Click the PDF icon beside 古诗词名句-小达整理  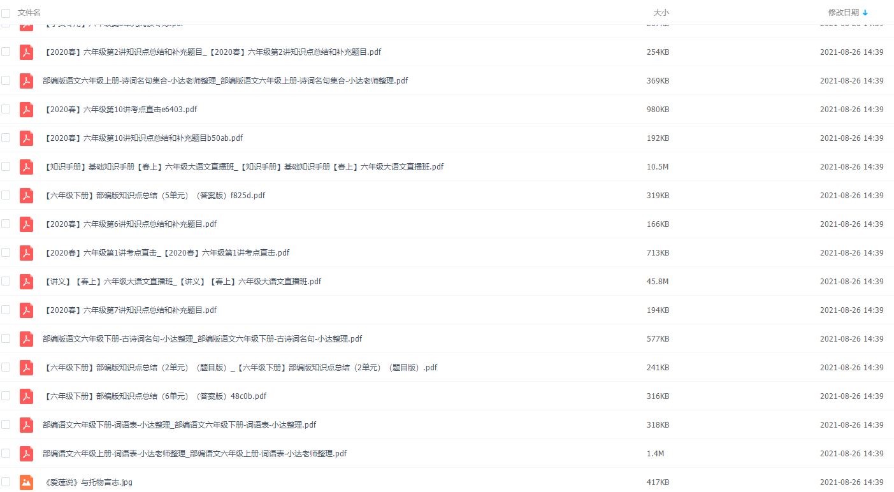pyautogui.click(x=26, y=338)
